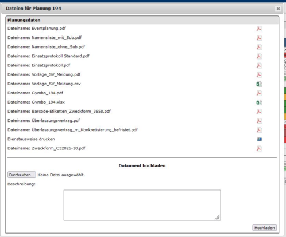Open Excel icon for Vorlage_SV_Meldung.csv
Image resolution: width=286 pixels, height=237 pixels.
click(259, 84)
